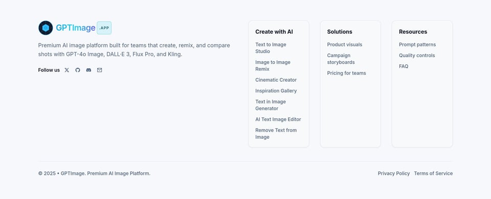Go to Cinematic Creator
The width and height of the screenshot is (491, 199).
click(276, 80)
